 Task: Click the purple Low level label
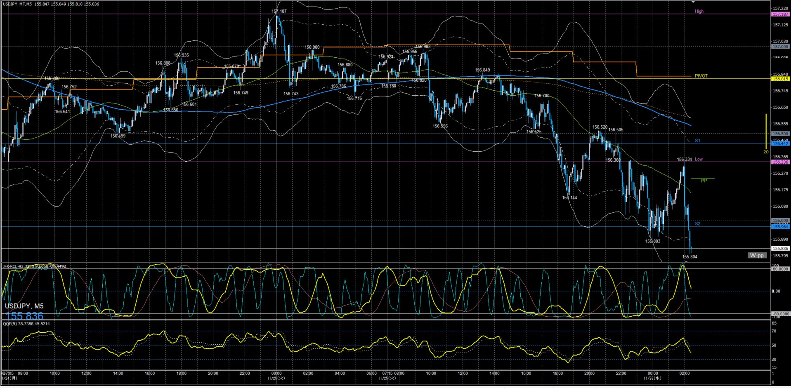pos(699,159)
